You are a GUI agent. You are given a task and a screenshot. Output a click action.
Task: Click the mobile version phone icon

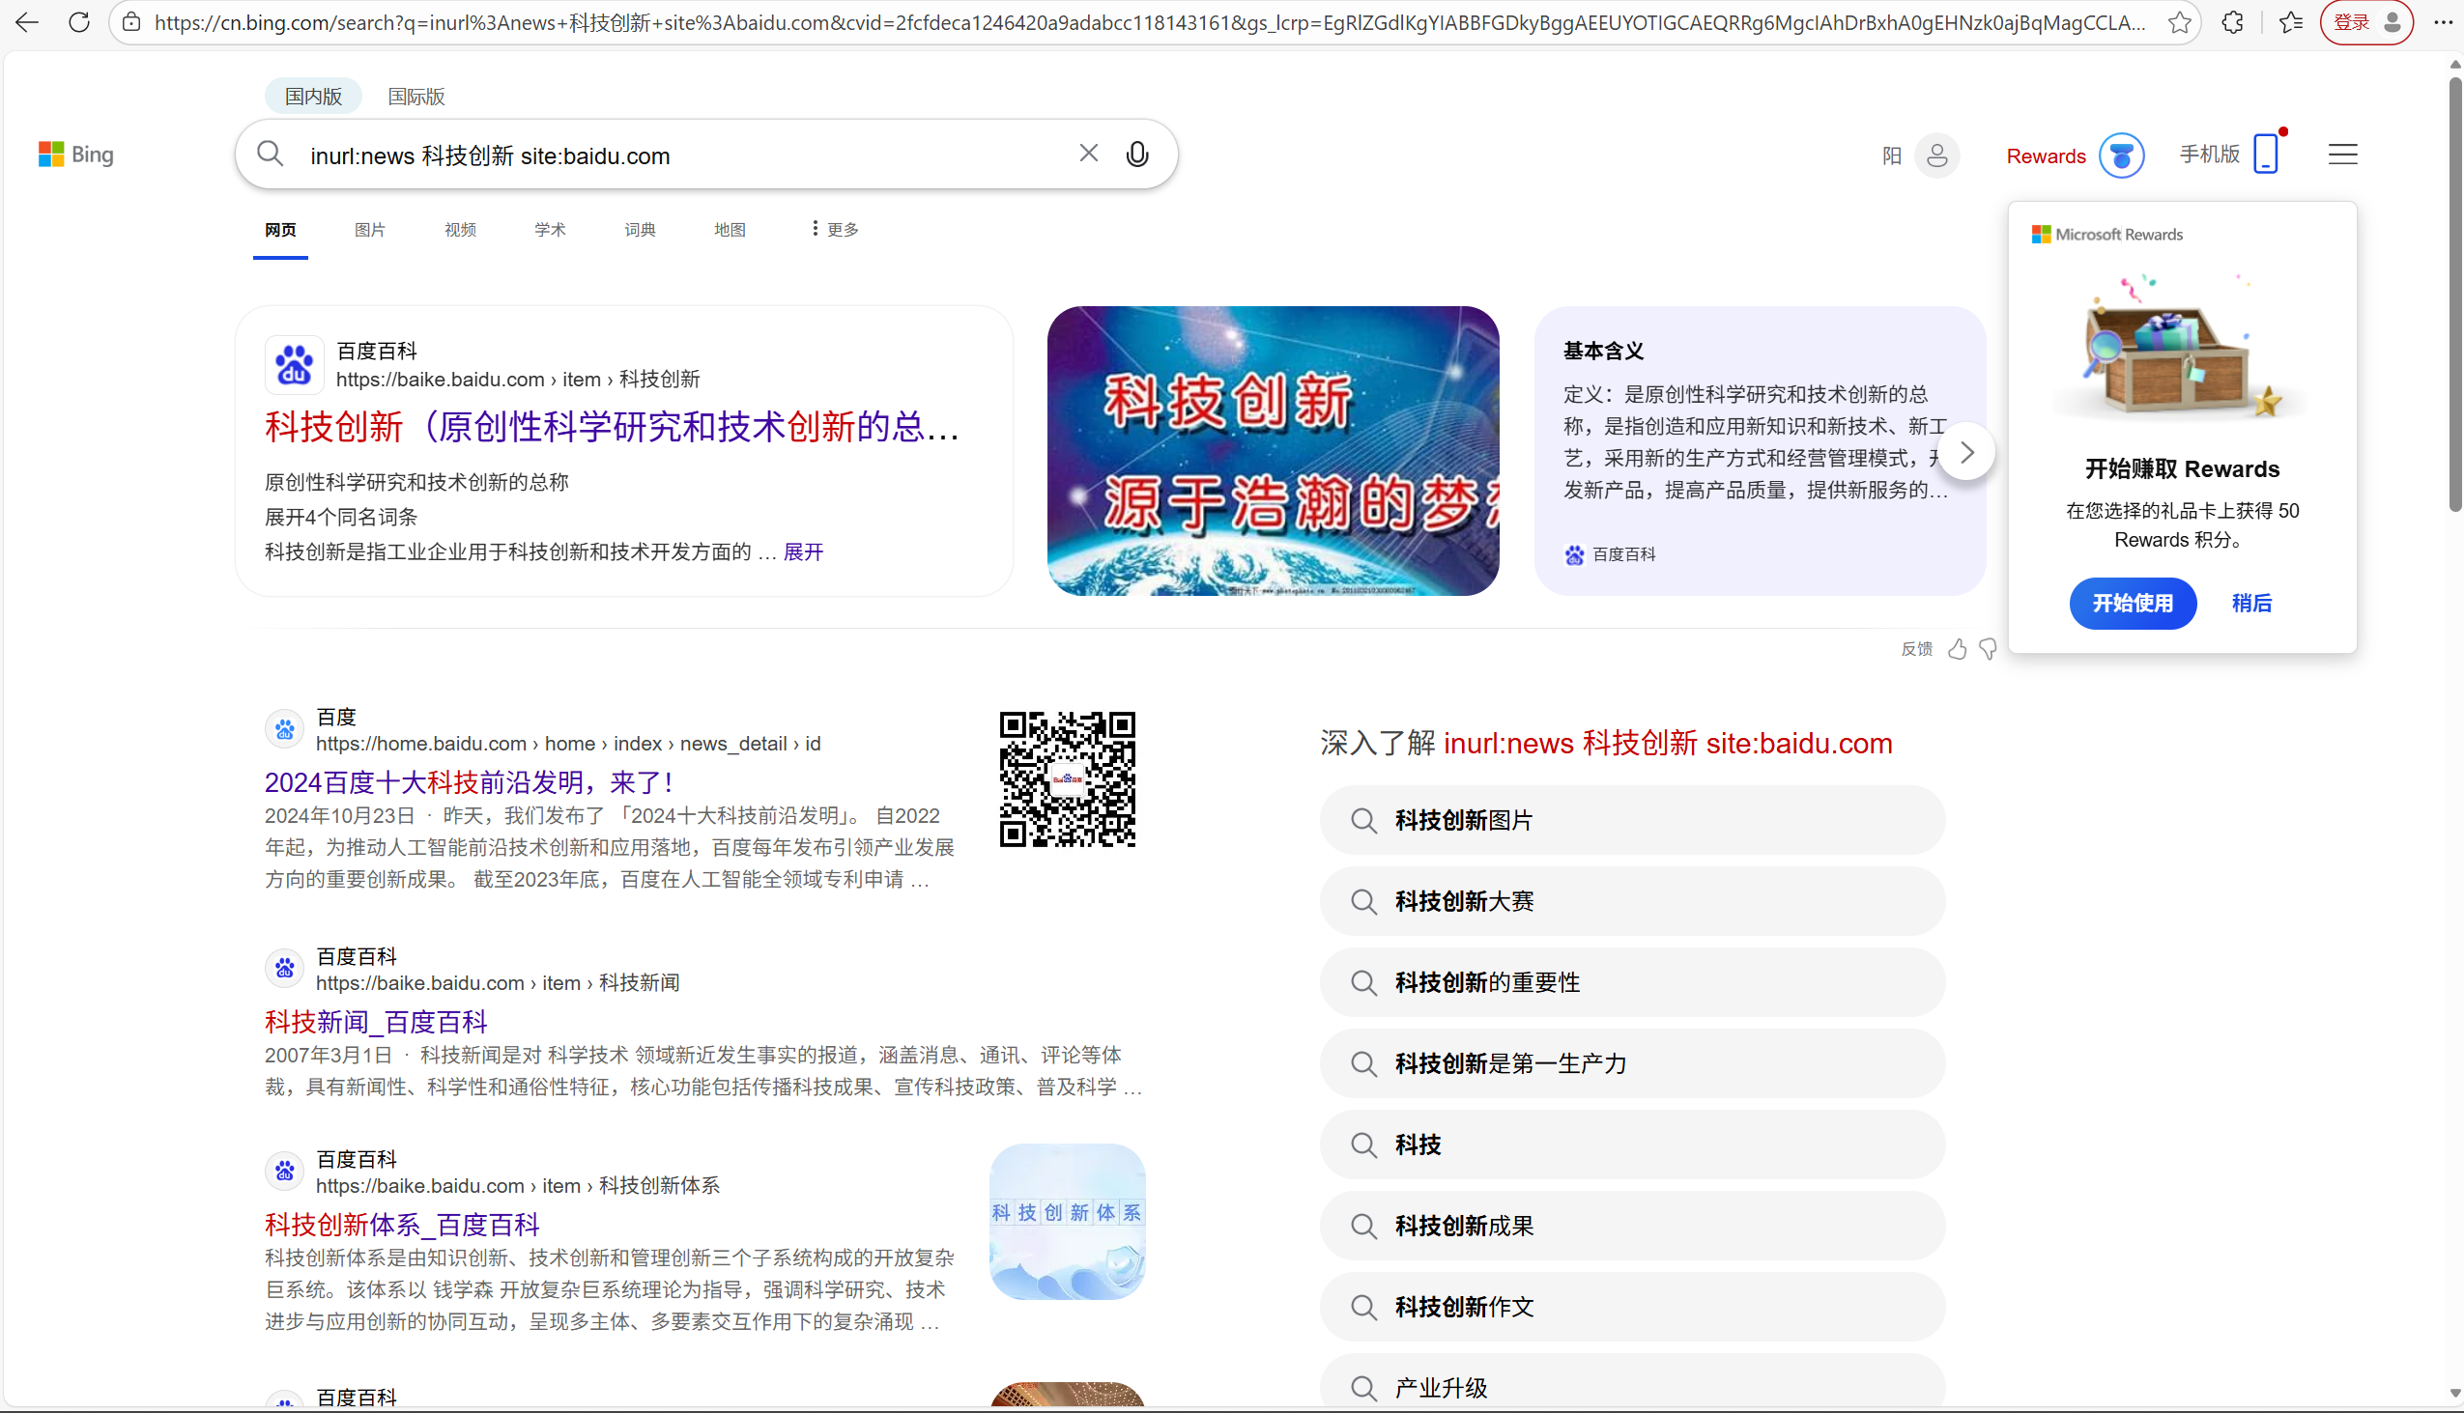coord(2265,155)
